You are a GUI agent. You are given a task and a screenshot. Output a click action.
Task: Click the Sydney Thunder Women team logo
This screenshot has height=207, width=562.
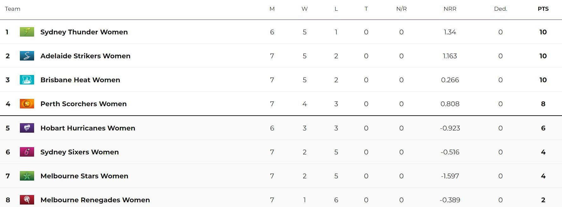click(x=27, y=32)
